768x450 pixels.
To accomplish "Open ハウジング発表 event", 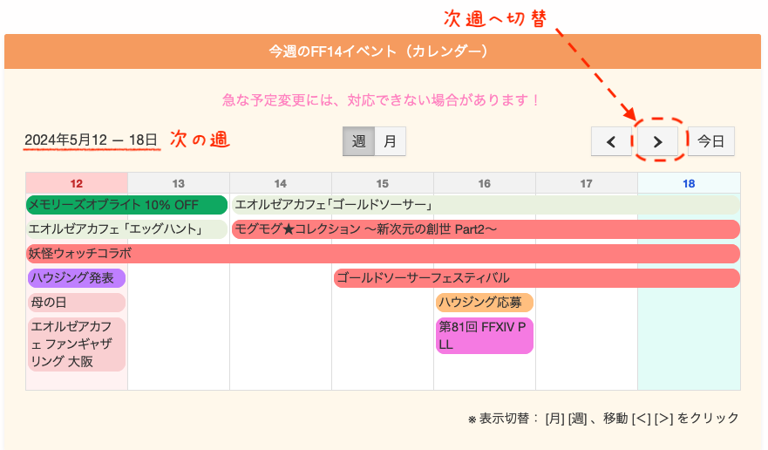I will click(77, 278).
